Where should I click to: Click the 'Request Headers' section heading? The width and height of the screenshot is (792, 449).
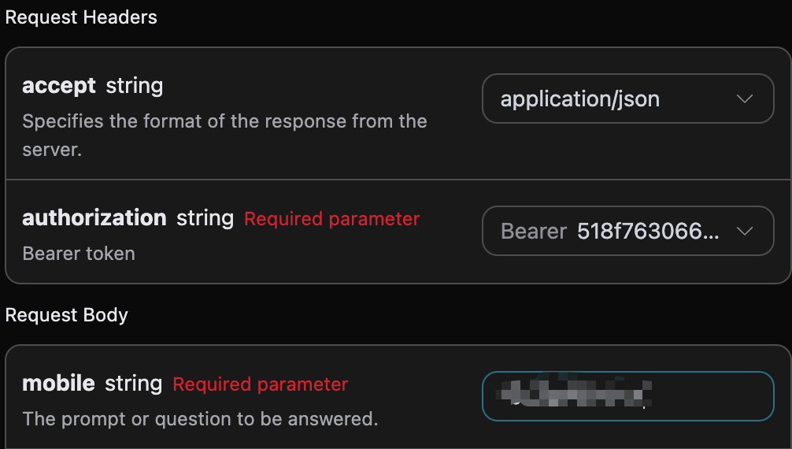[81, 17]
